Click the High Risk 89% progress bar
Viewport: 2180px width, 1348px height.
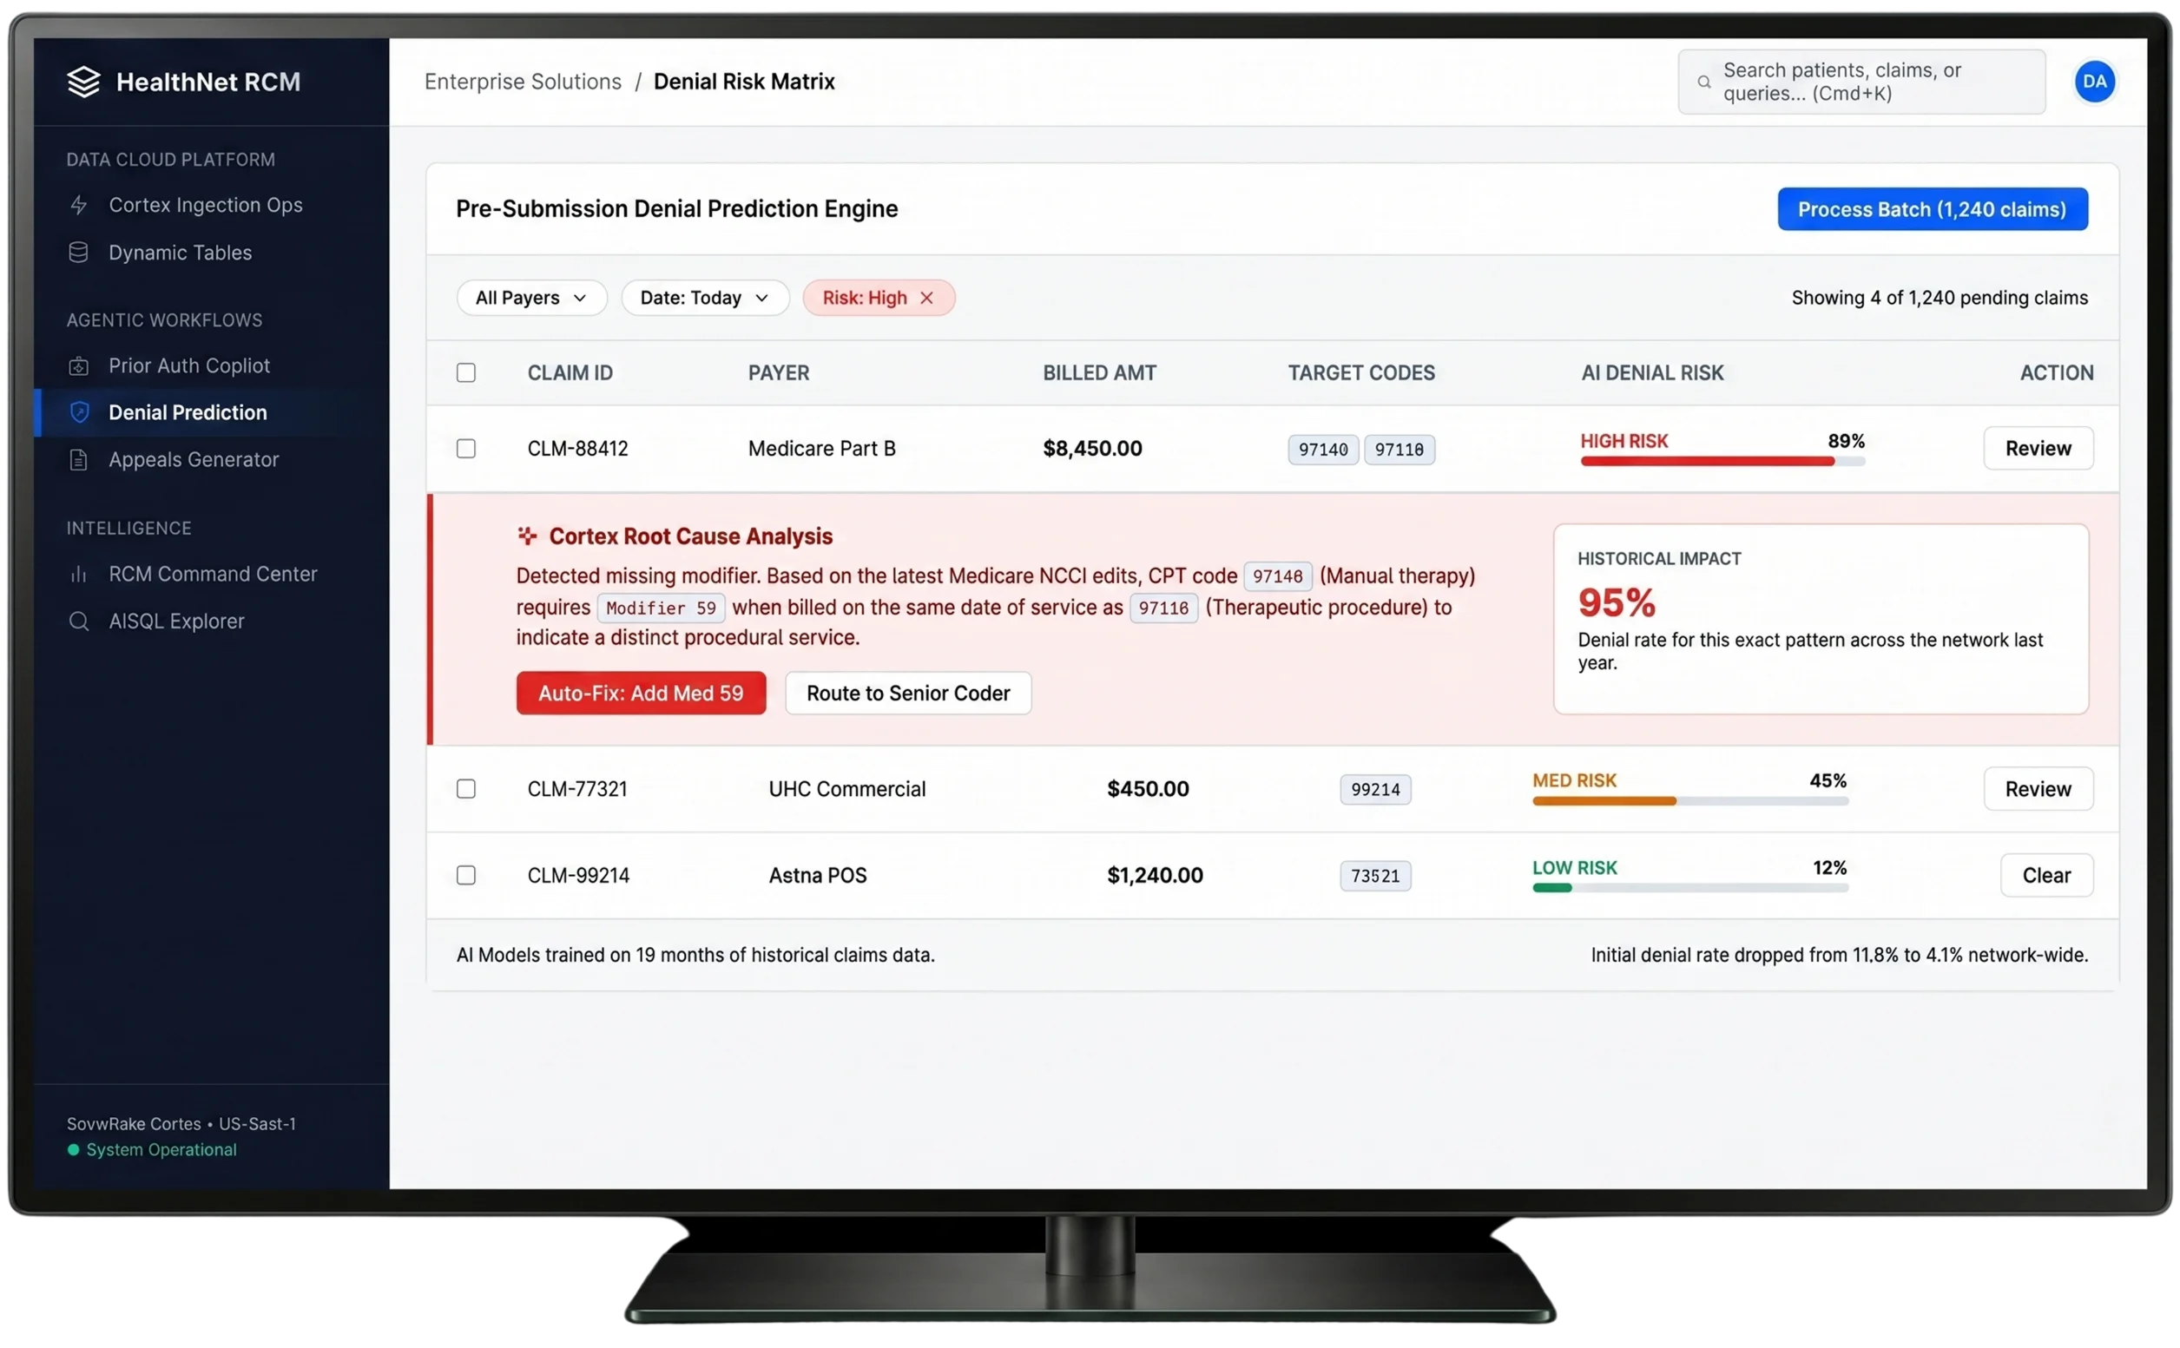click(1722, 461)
